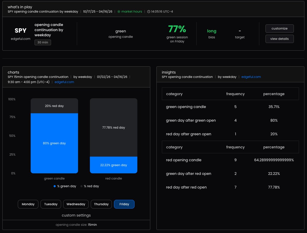The height and width of the screenshot is (233, 307).
Task: Click the 77.78% red day bar segment
Action: point(114,128)
